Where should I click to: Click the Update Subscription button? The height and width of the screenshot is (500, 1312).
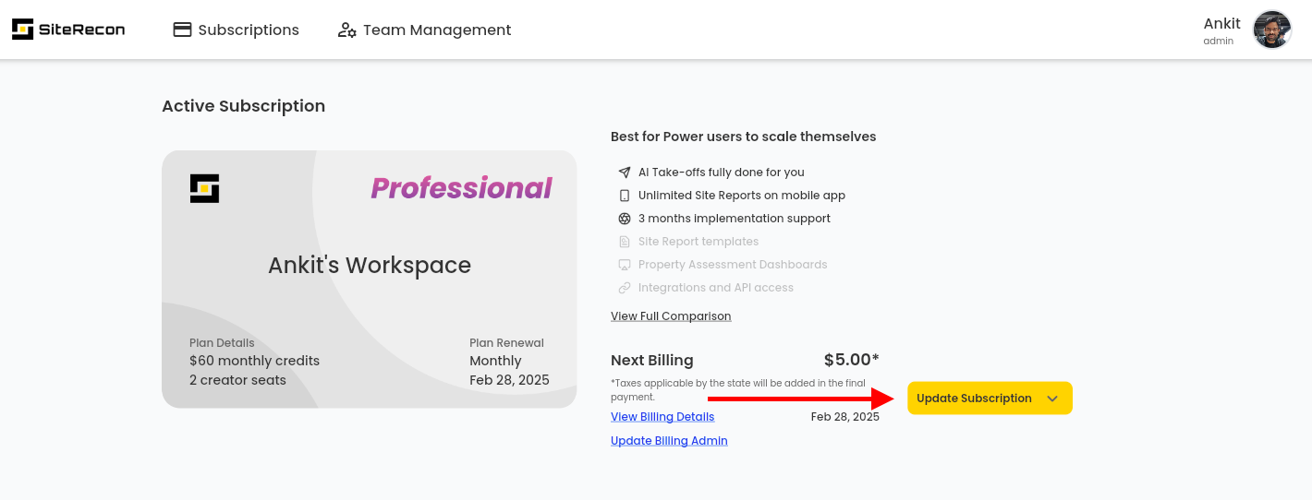990,399
